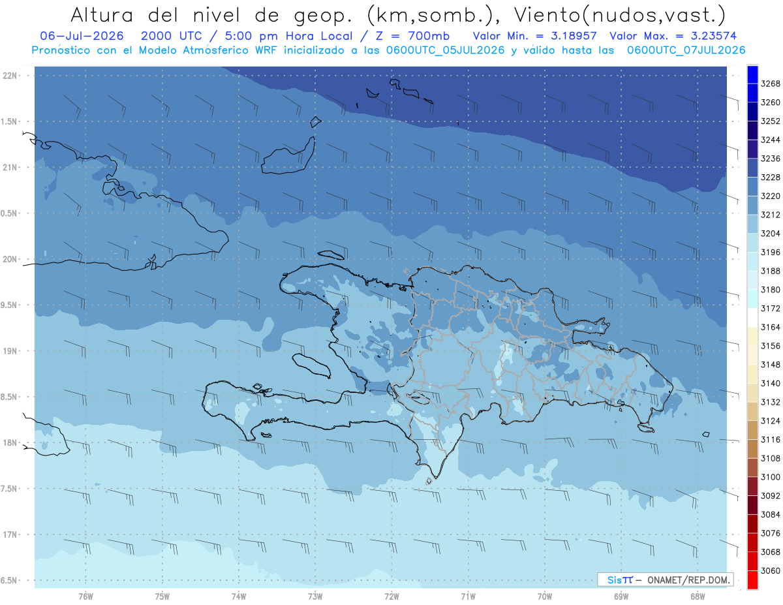This screenshot has width=783, height=605.
Task: Click the colorbar value 3164
Action: (771, 327)
